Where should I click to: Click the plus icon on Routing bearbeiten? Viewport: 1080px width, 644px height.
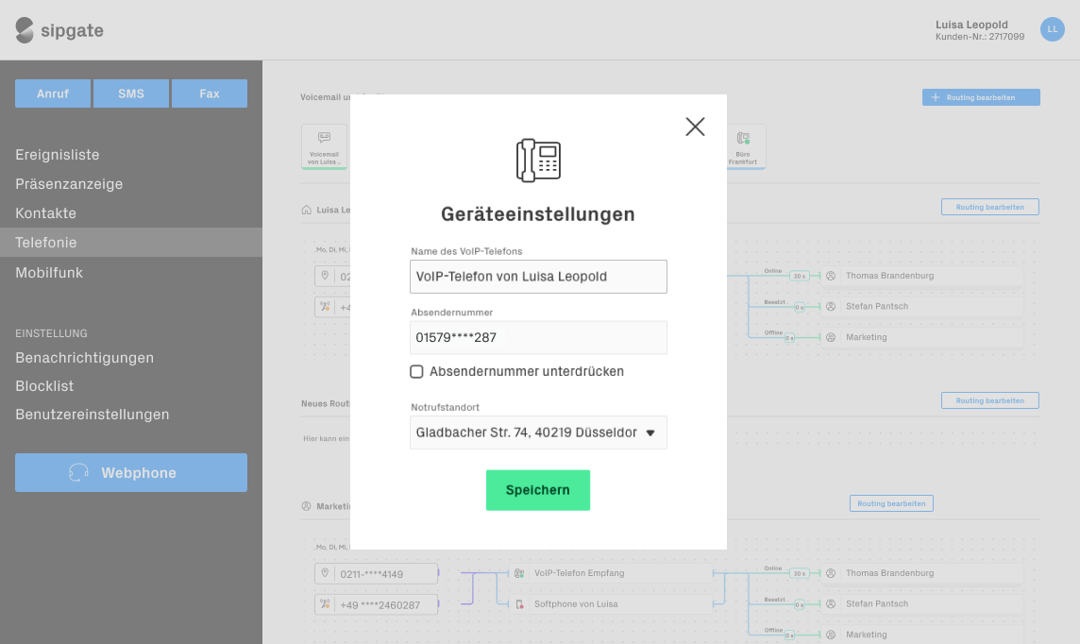tap(936, 97)
